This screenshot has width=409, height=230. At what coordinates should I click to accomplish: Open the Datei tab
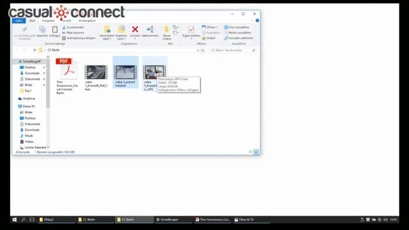19,20
